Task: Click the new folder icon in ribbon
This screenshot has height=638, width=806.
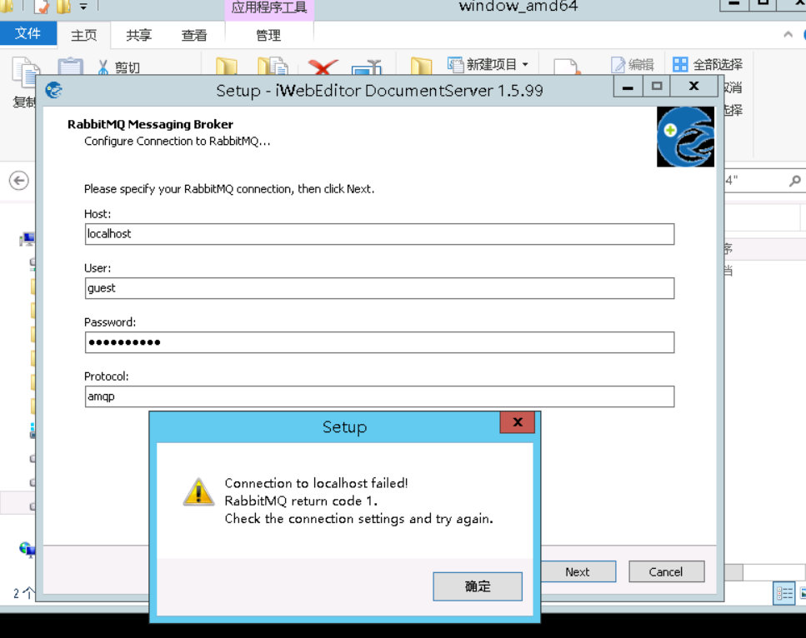Action: point(422,67)
